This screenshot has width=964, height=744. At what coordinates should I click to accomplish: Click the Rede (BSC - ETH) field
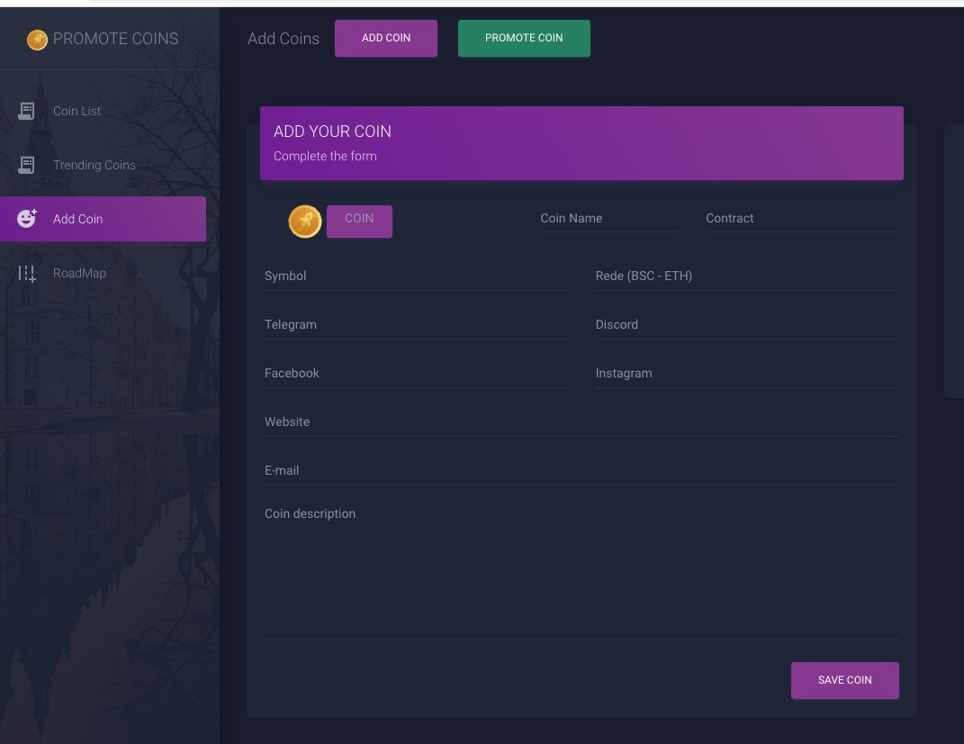click(746, 277)
